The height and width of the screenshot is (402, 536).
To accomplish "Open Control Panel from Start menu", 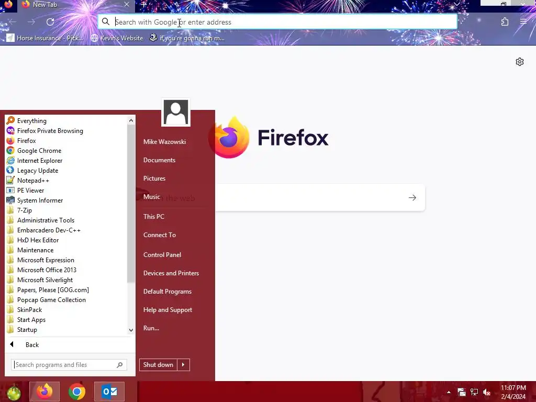I will point(162,255).
